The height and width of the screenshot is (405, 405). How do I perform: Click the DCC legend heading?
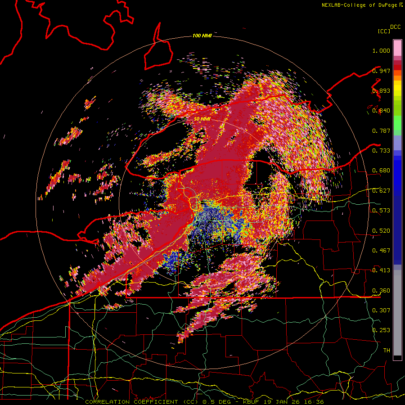(395, 27)
